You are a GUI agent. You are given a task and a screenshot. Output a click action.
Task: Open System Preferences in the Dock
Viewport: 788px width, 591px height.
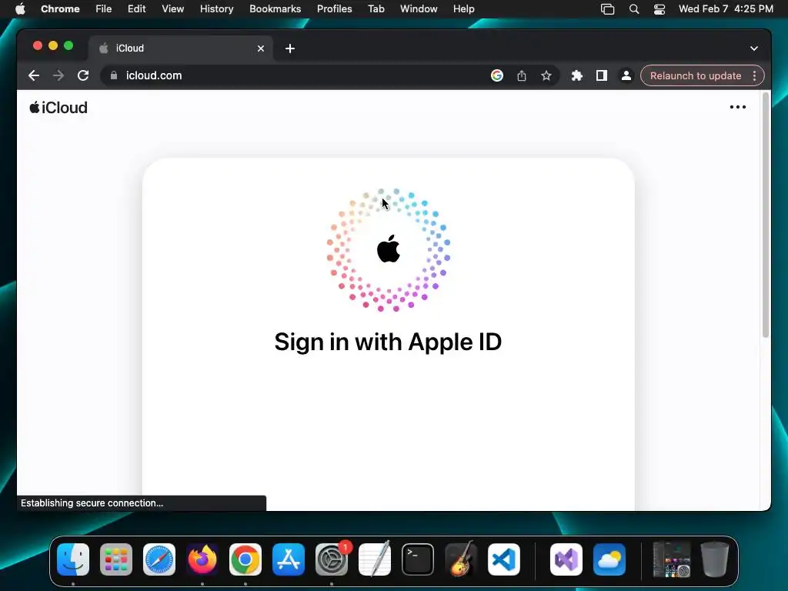coord(332,559)
